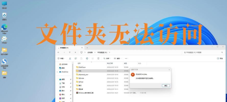Open the 查看 view dropdown
The image size is (227, 102).
pos(117,58)
